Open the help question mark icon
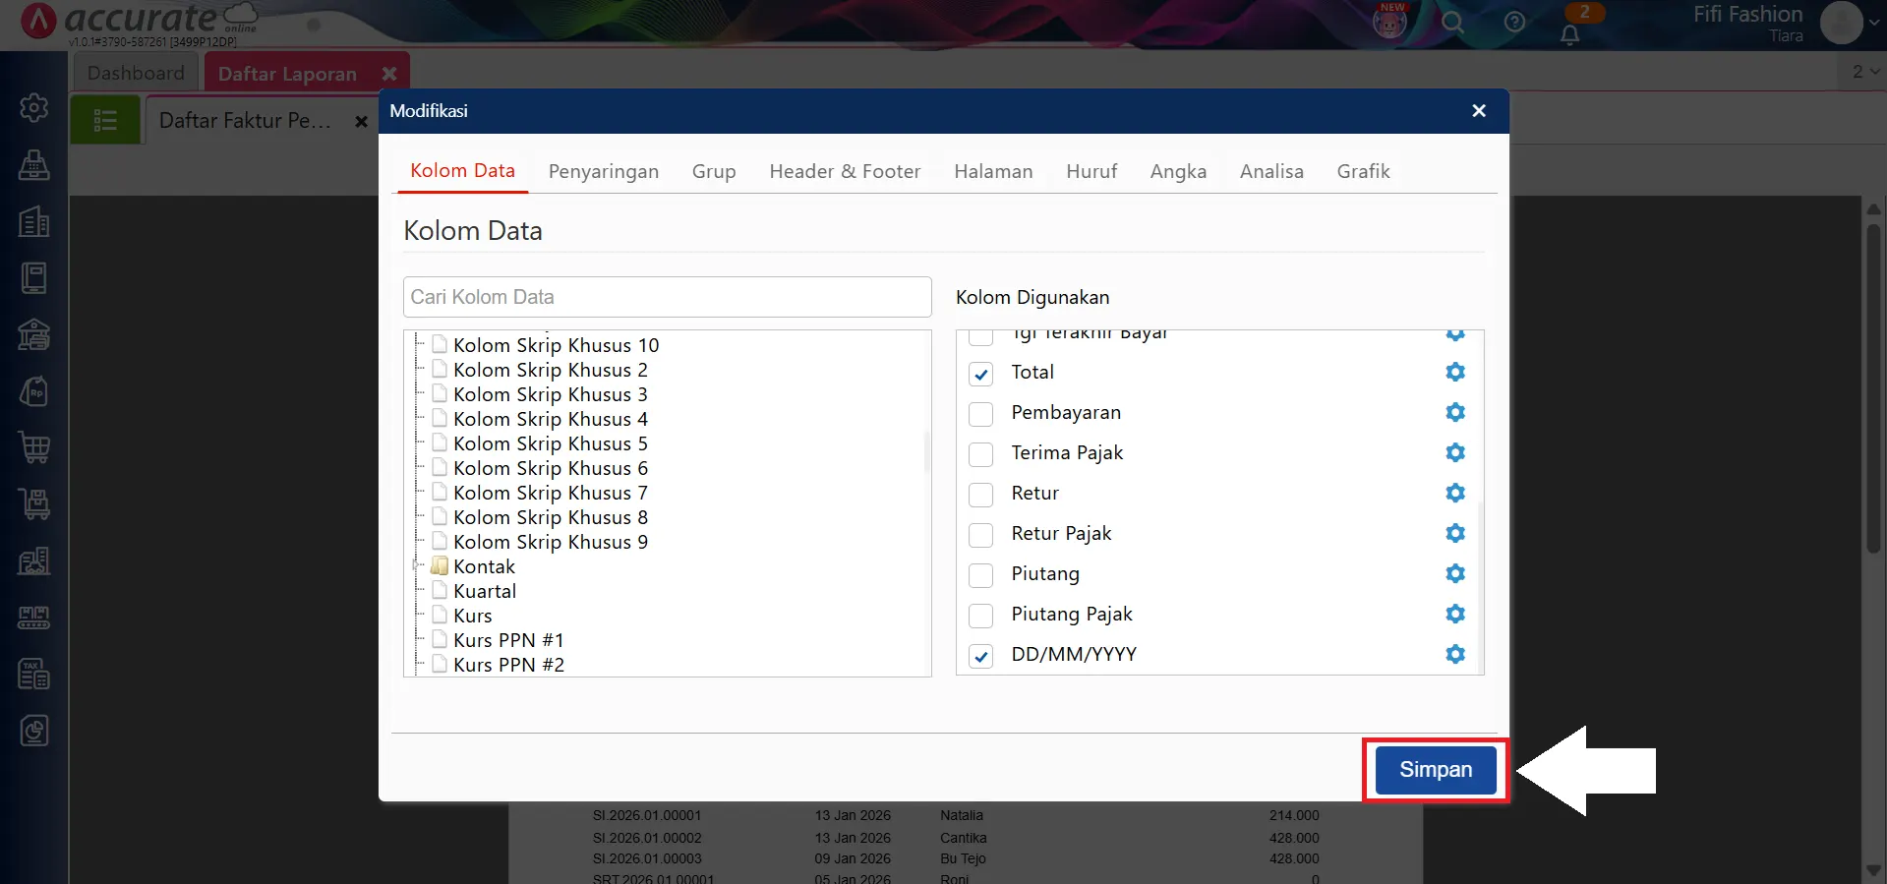 tap(1514, 23)
